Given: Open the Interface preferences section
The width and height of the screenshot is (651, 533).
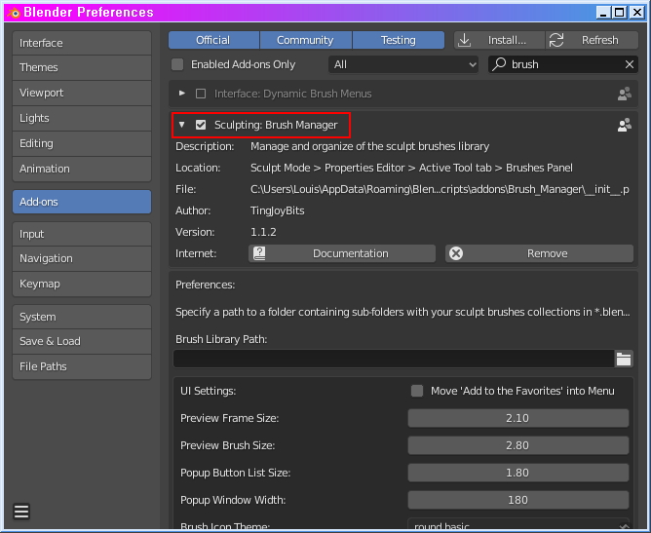Looking at the screenshot, I should [82, 43].
